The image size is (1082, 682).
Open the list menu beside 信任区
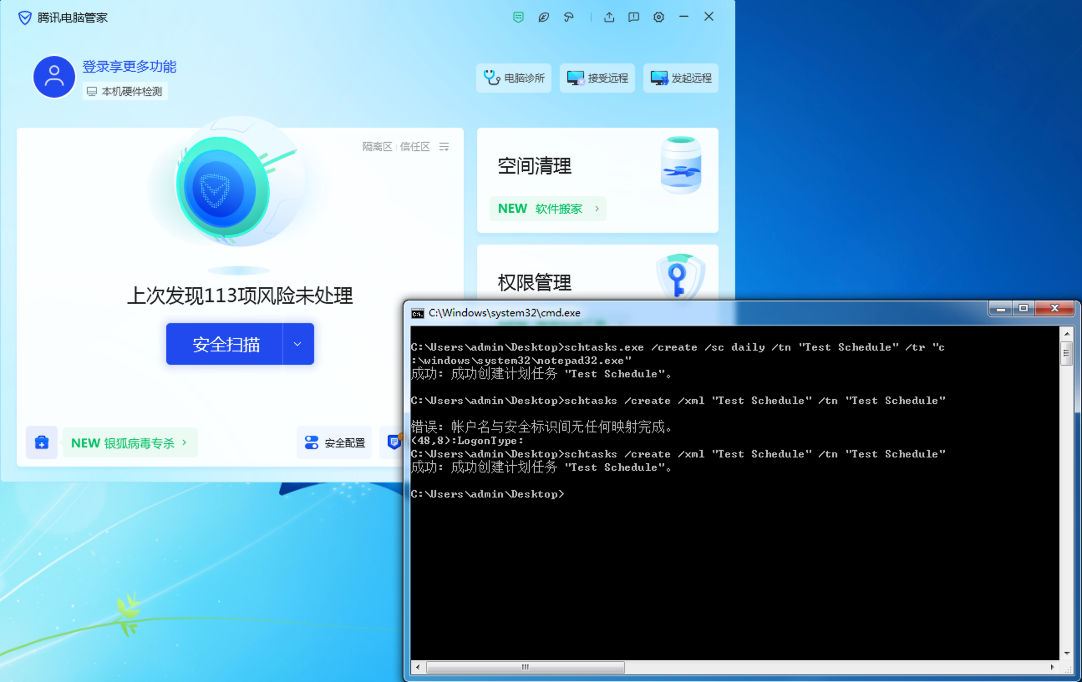[444, 147]
